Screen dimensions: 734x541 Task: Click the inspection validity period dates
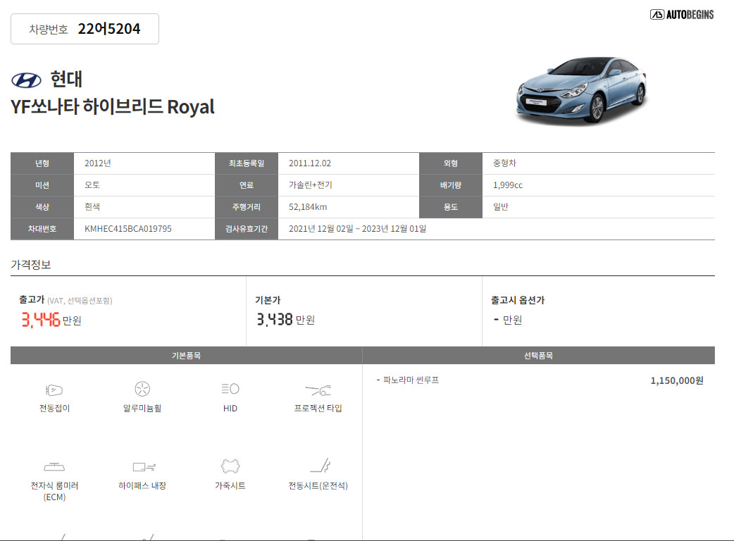[358, 229]
